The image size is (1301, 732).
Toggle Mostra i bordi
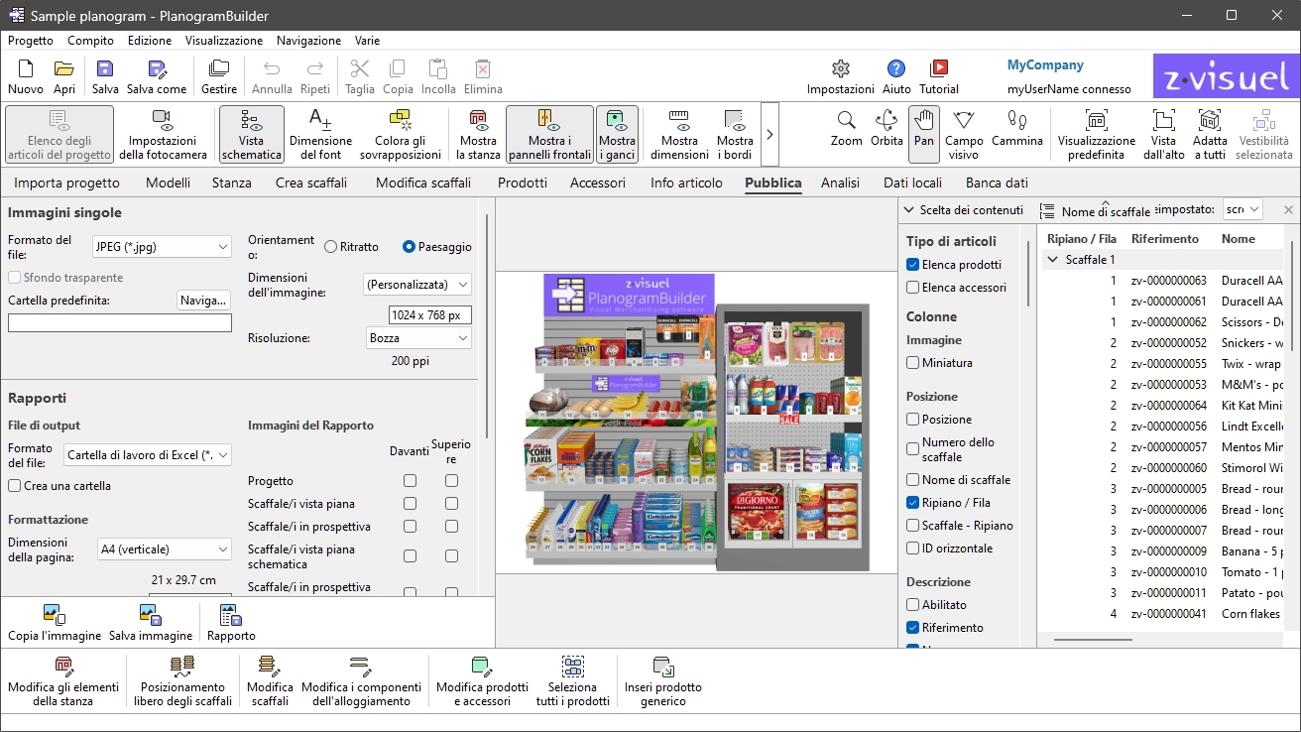(x=735, y=134)
